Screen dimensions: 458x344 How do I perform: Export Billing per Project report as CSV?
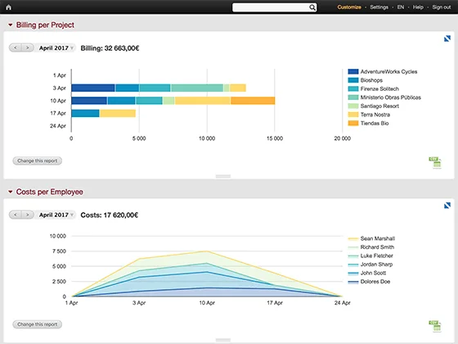435,162
